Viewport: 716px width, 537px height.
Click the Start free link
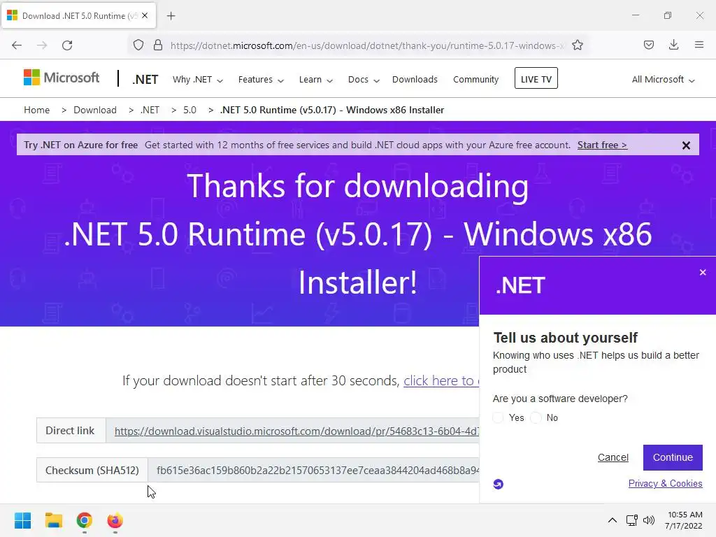tap(602, 145)
